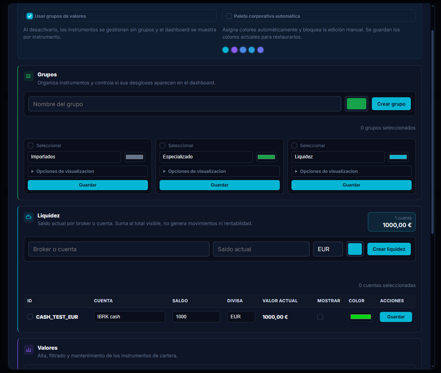Click the last violet palette dot
Image resolution: width=441 pixels, height=373 pixels.
(x=260, y=50)
